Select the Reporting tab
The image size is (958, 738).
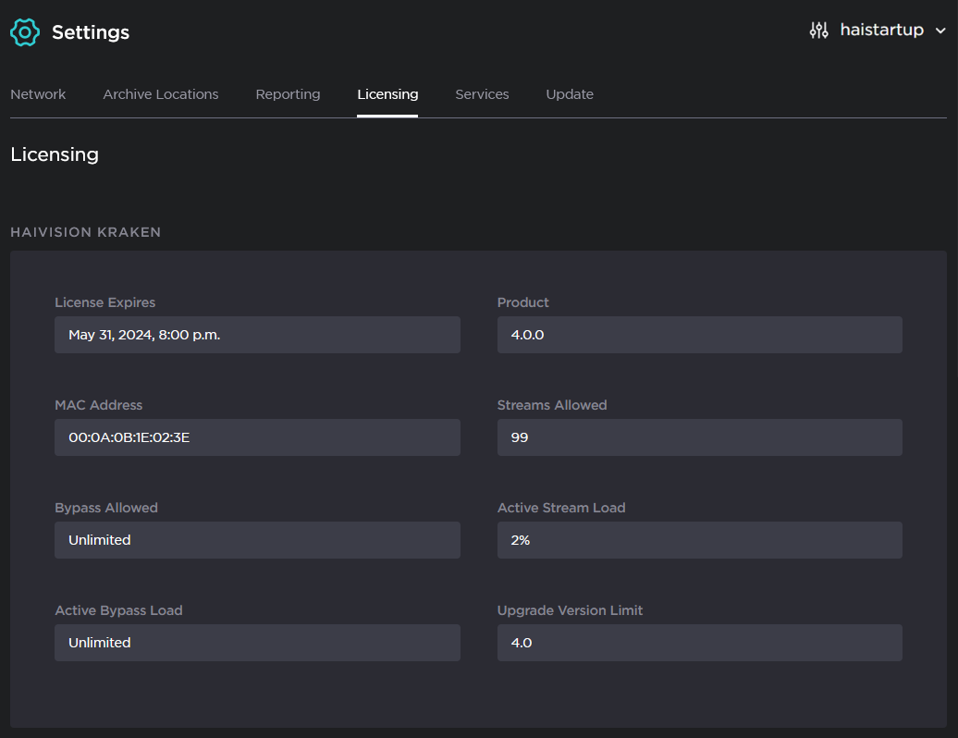coord(288,94)
